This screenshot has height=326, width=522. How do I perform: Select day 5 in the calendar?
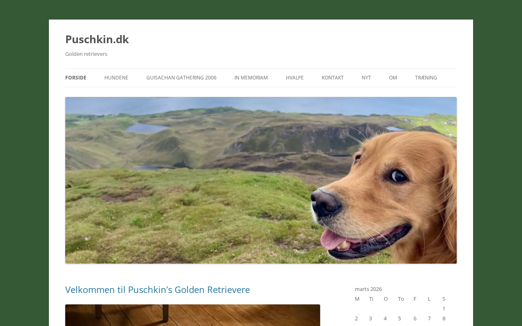[x=400, y=318]
